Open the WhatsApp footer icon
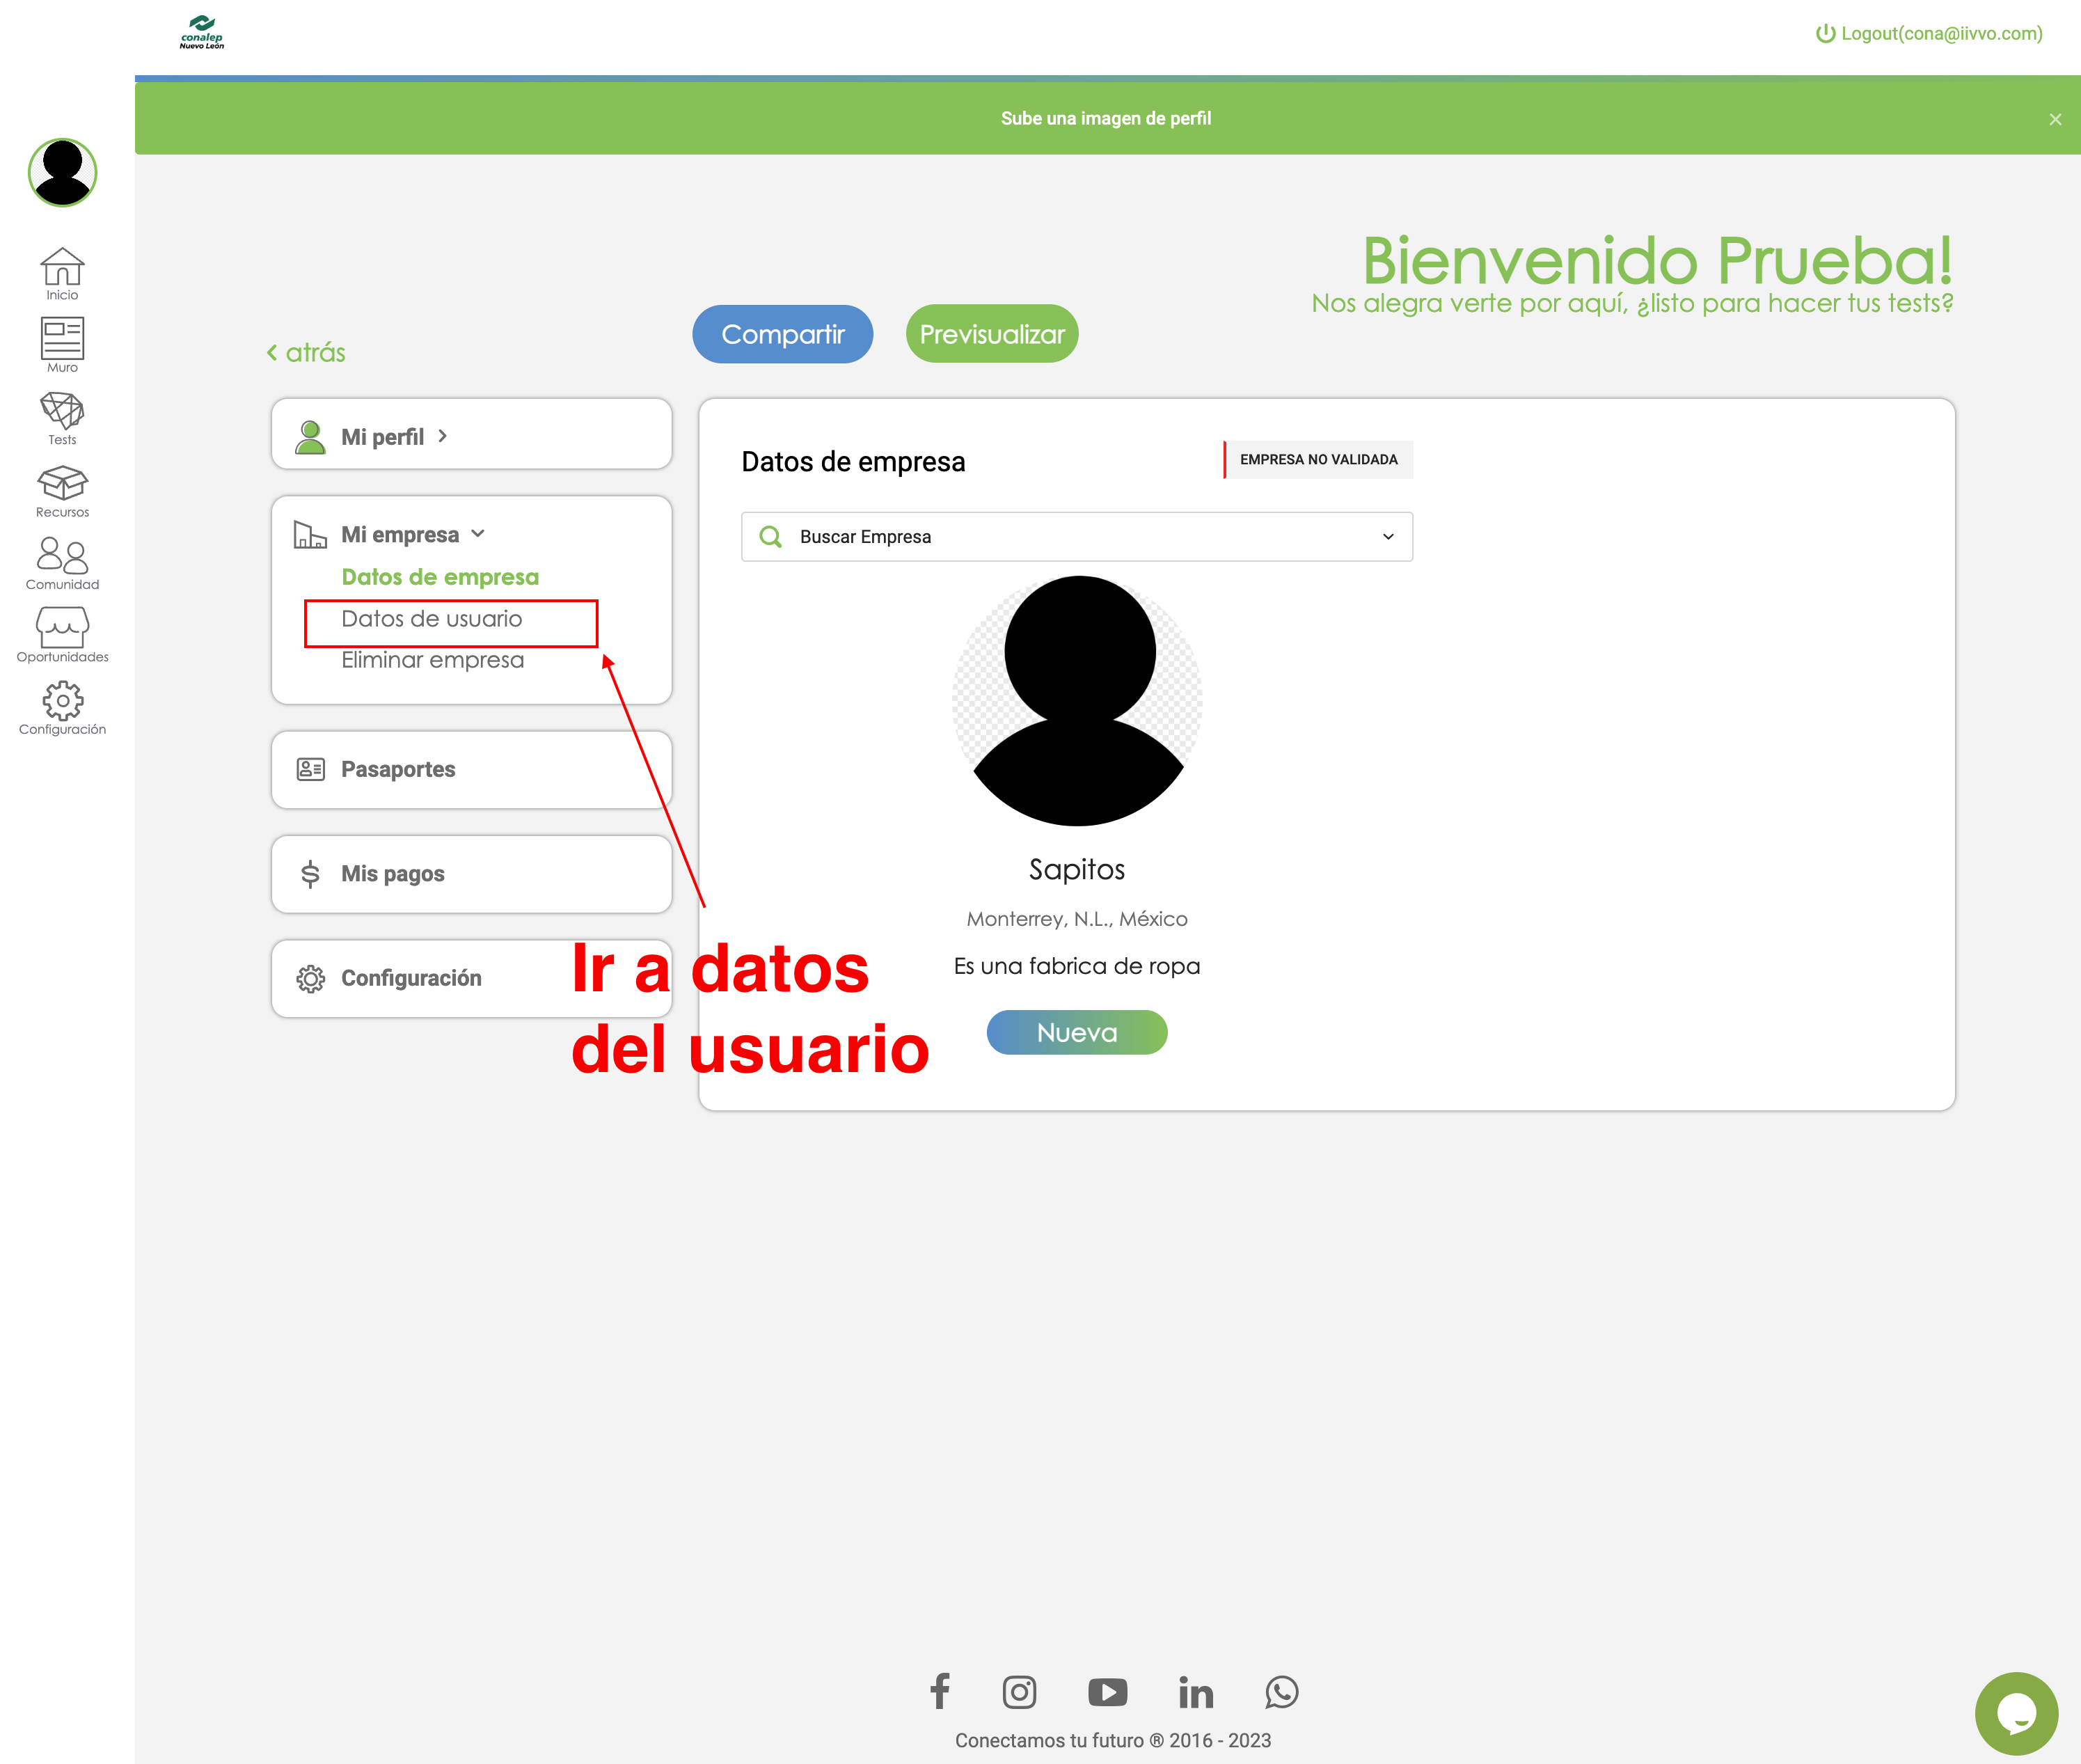2081x1764 pixels. click(x=1281, y=1692)
